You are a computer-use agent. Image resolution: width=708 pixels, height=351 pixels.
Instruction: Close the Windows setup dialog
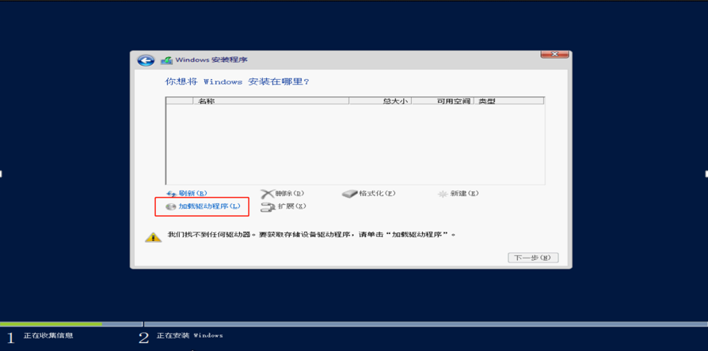[x=554, y=54]
